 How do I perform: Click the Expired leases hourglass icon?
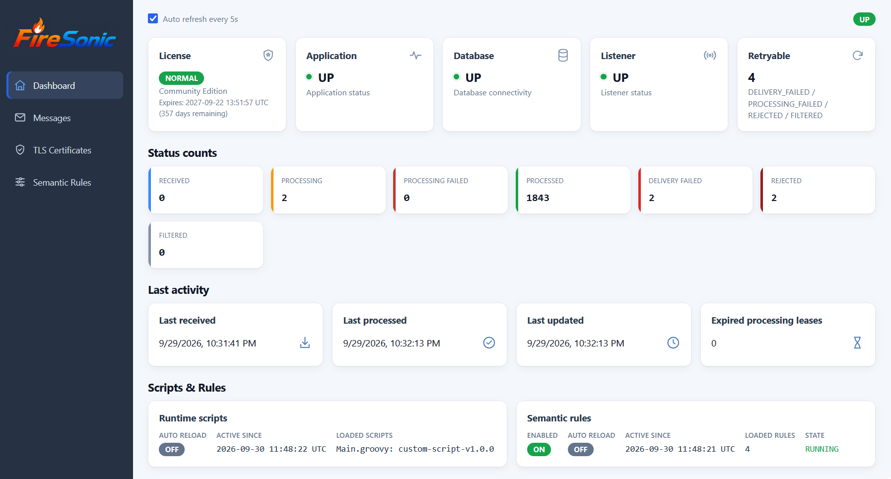(x=857, y=342)
